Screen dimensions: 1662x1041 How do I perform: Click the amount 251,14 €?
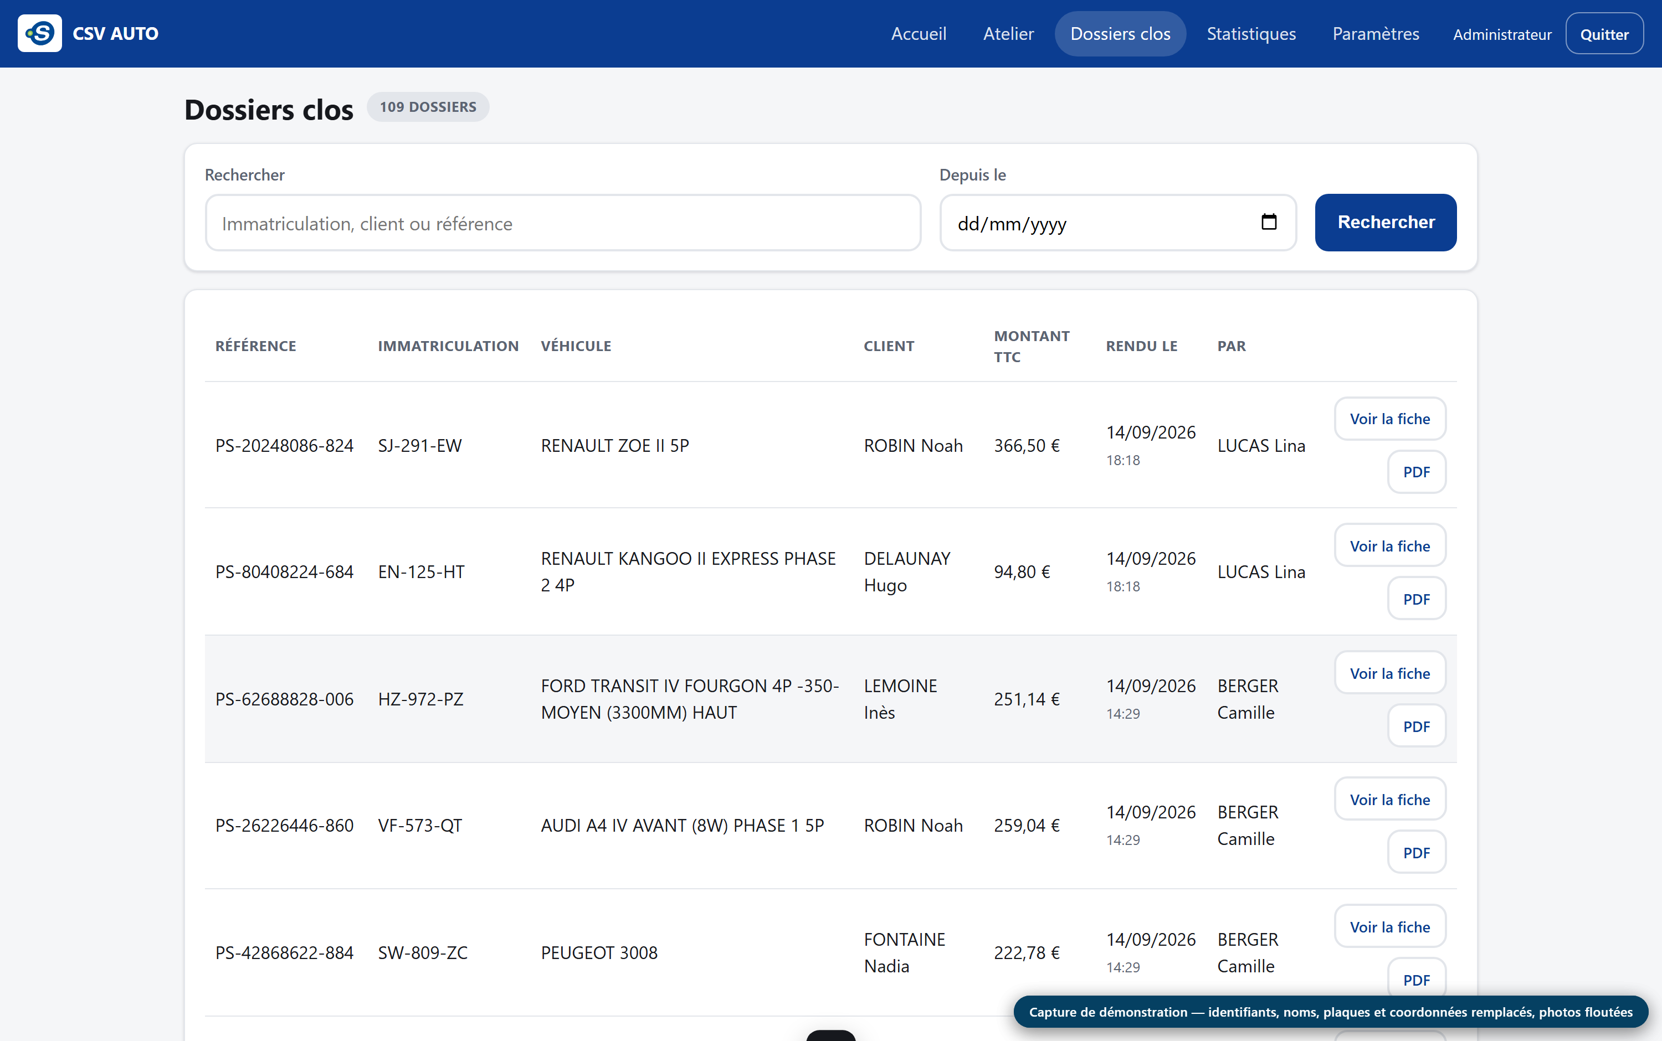(1026, 699)
